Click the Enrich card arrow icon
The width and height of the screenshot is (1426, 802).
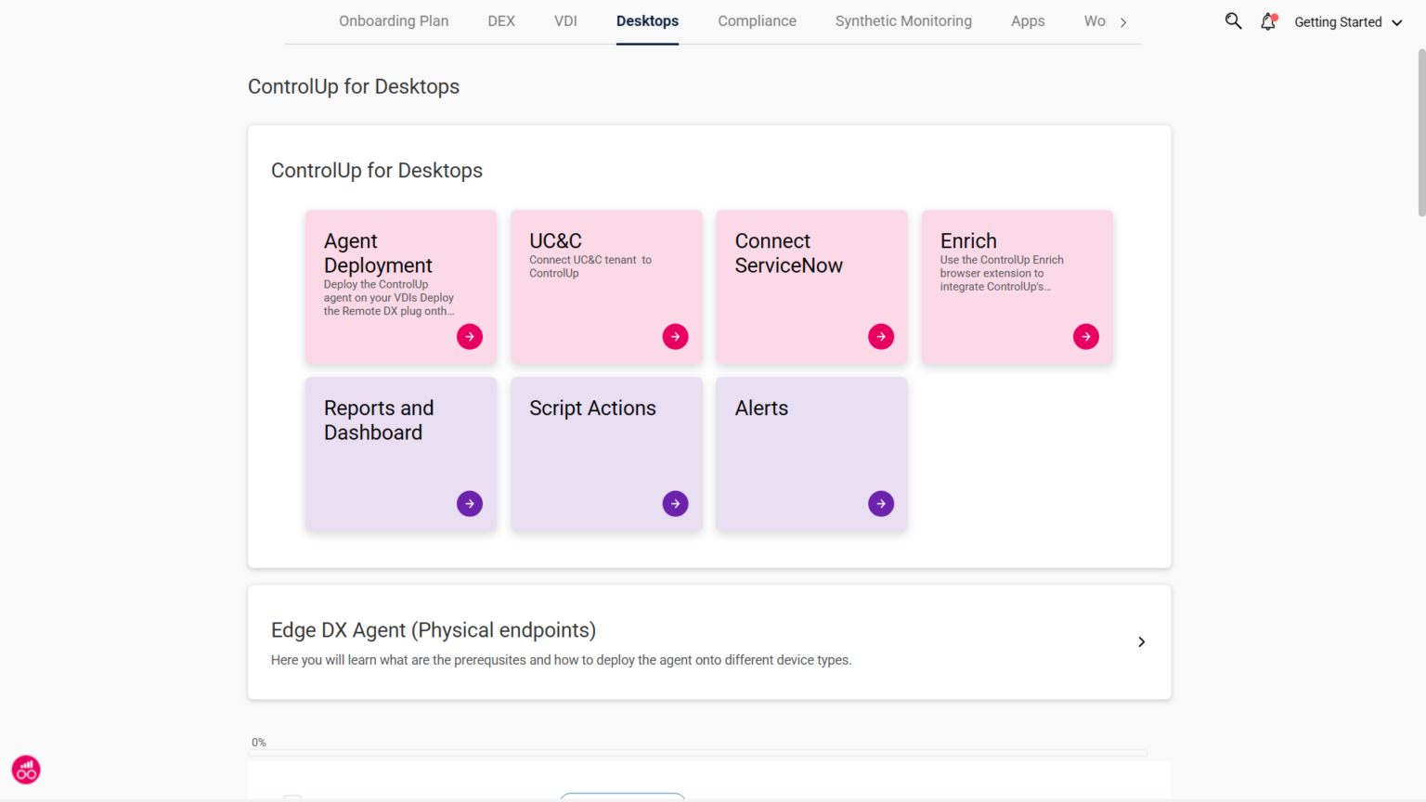pos(1085,336)
